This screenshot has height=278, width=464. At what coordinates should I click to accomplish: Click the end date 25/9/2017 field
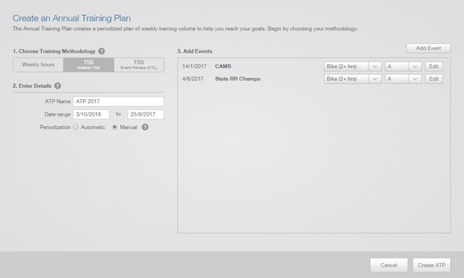pyautogui.click(x=146, y=115)
